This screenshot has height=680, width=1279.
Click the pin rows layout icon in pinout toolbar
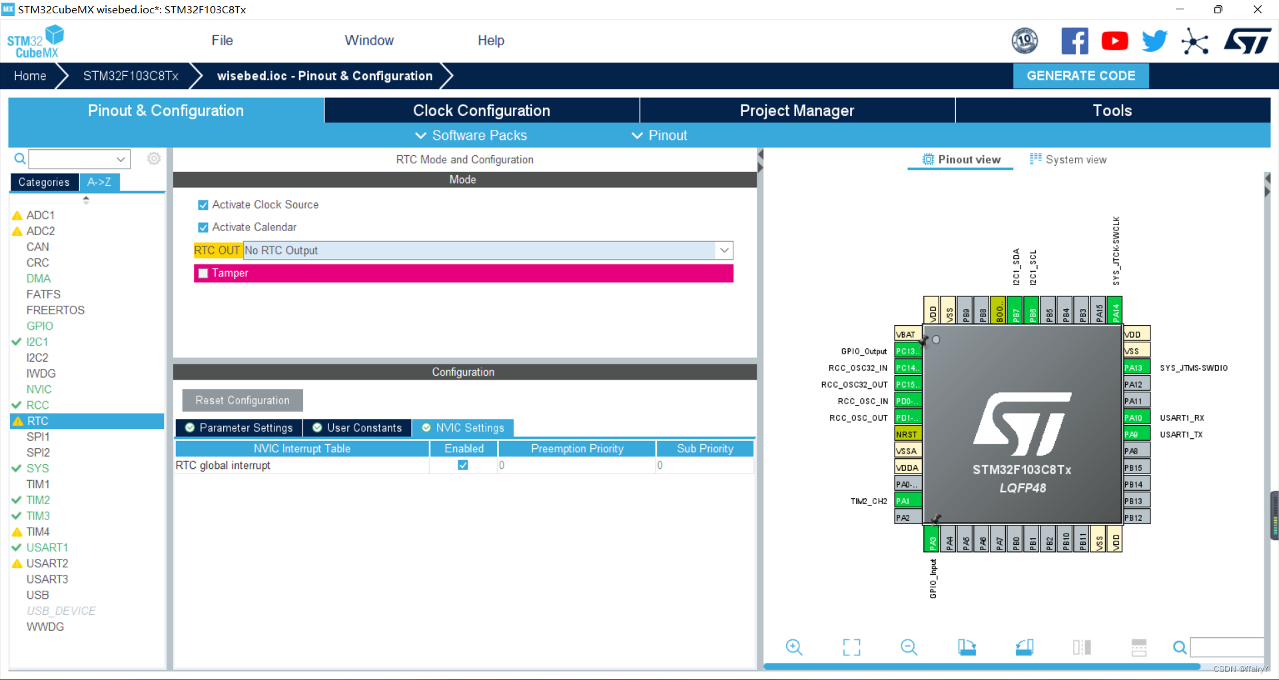pos(1139,647)
